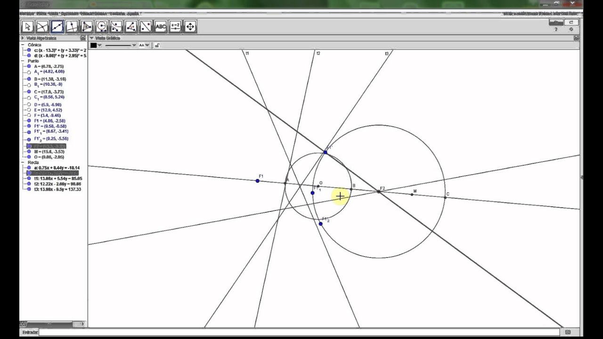Select the Perpendicular line tool
Image resolution: width=603 pixels, height=339 pixels.
[72, 26]
